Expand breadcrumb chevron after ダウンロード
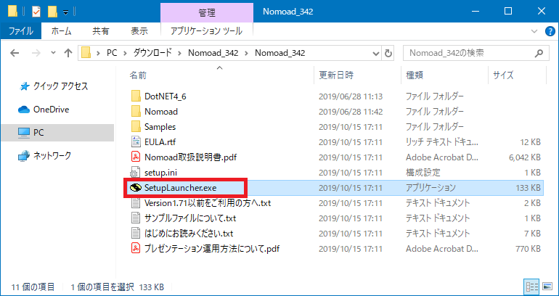 181,54
